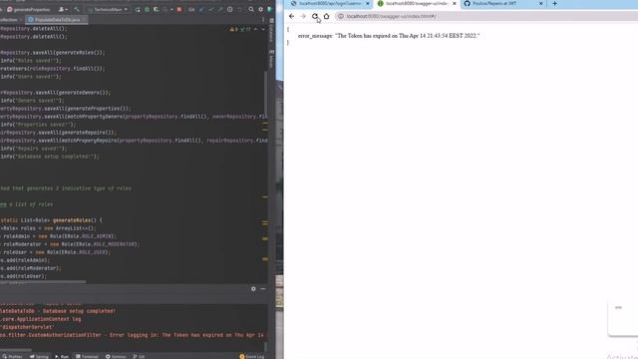The image size is (638, 359).
Task: Click the console horizontal scrollbar
Action: [x=16, y=350]
